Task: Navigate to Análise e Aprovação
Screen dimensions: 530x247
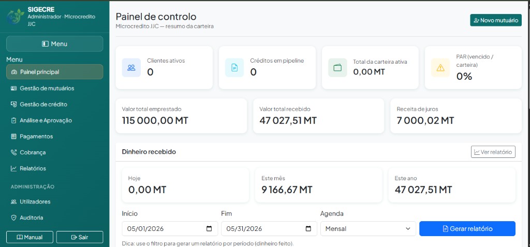Action: (55, 121)
